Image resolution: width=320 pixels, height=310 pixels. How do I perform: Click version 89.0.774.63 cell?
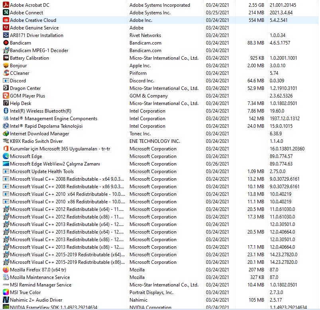[281, 164]
